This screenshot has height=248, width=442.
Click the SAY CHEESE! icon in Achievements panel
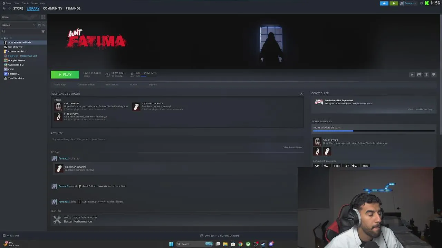[317, 142]
